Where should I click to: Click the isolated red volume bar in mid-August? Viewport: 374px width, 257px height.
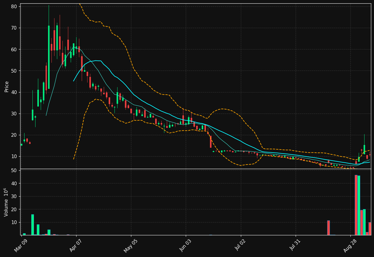click(x=328, y=228)
